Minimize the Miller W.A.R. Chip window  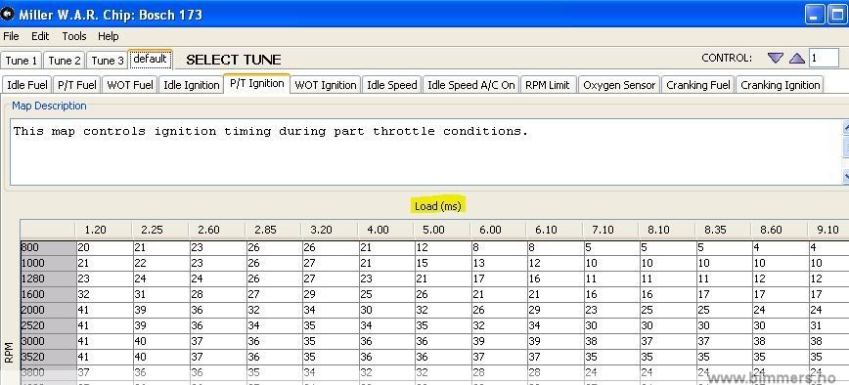tap(815, 14)
